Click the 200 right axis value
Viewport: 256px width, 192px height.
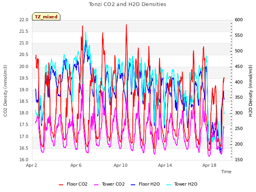[239, 144]
